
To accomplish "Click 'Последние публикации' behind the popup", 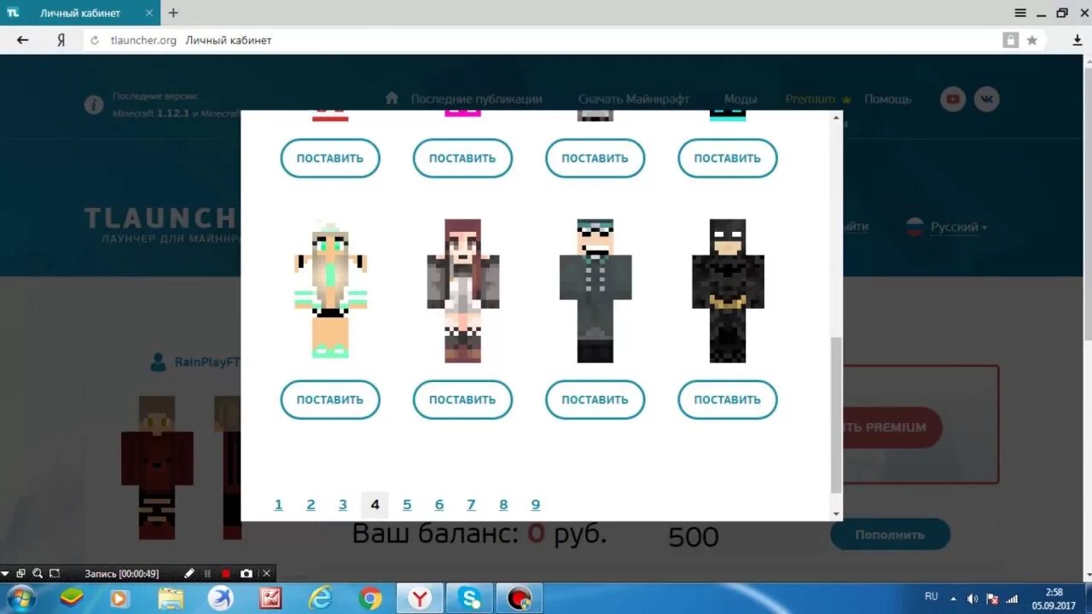I will (476, 99).
